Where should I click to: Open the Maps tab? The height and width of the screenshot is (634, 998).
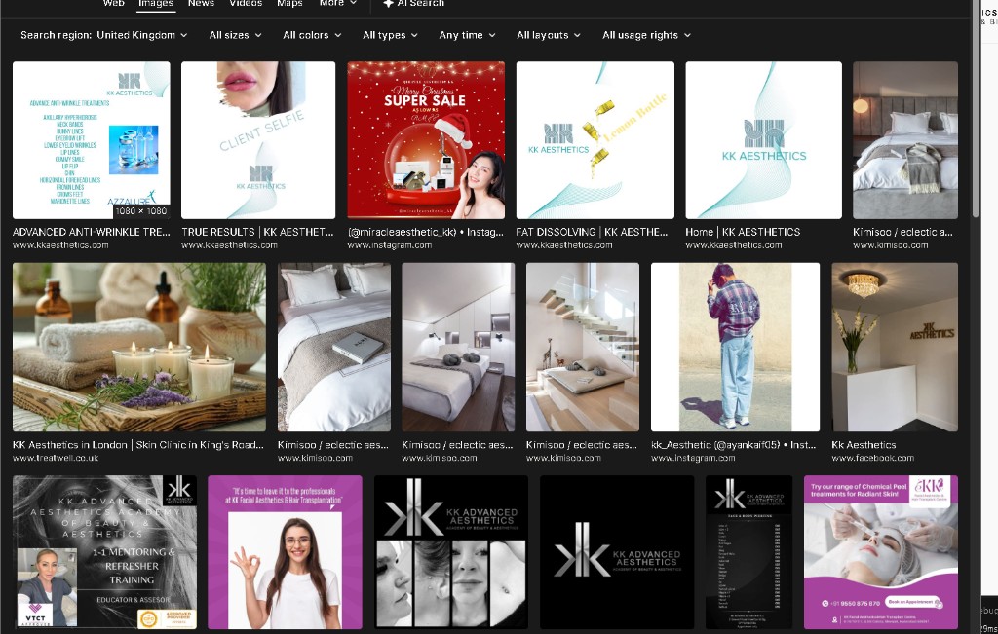289,3
